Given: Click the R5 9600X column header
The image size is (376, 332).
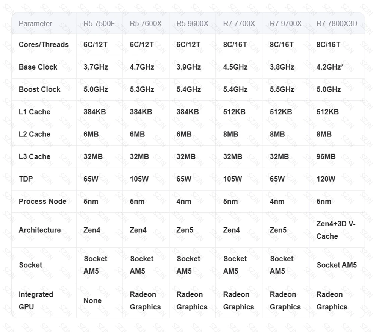Looking at the screenshot, I should [x=192, y=23].
